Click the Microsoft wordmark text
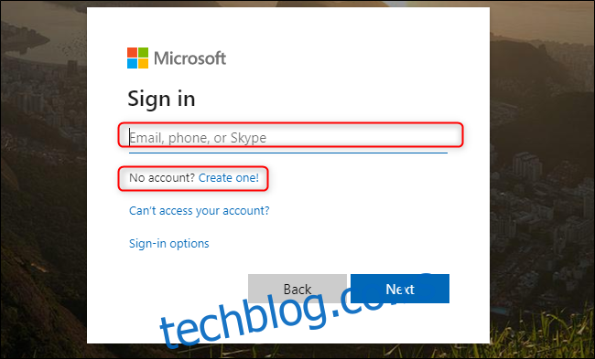The height and width of the screenshot is (359, 595). (189, 58)
